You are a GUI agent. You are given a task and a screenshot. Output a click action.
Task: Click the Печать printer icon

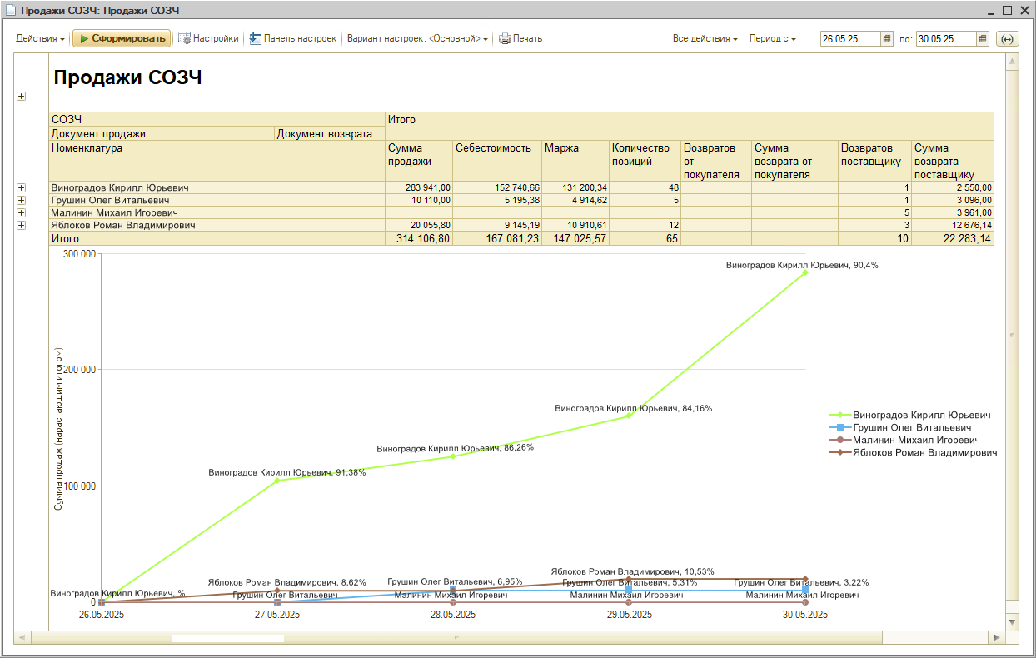pyautogui.click(x=505, y=38)
